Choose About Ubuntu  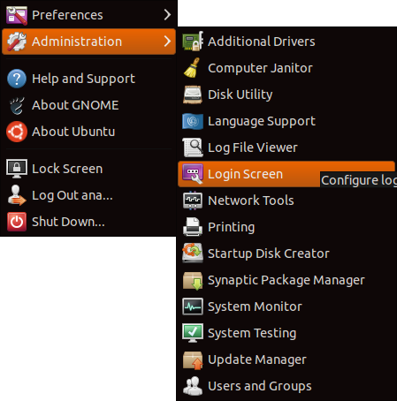88,132
